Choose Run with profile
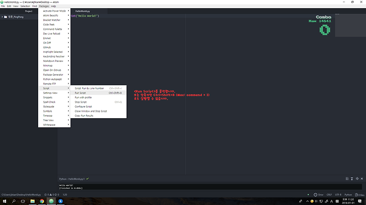This screenshot has width=366, height=205. tap(99, 97)
